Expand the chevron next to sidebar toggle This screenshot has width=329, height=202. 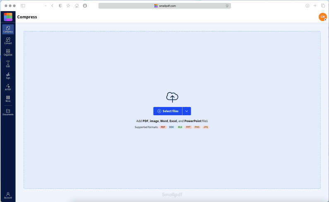[x=46, y=6]
